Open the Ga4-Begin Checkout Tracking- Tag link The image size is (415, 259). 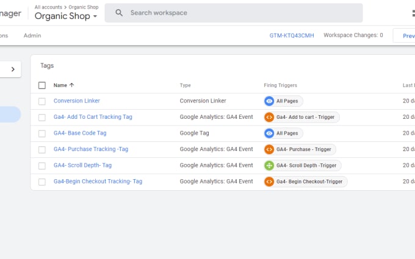pos(98,182)
